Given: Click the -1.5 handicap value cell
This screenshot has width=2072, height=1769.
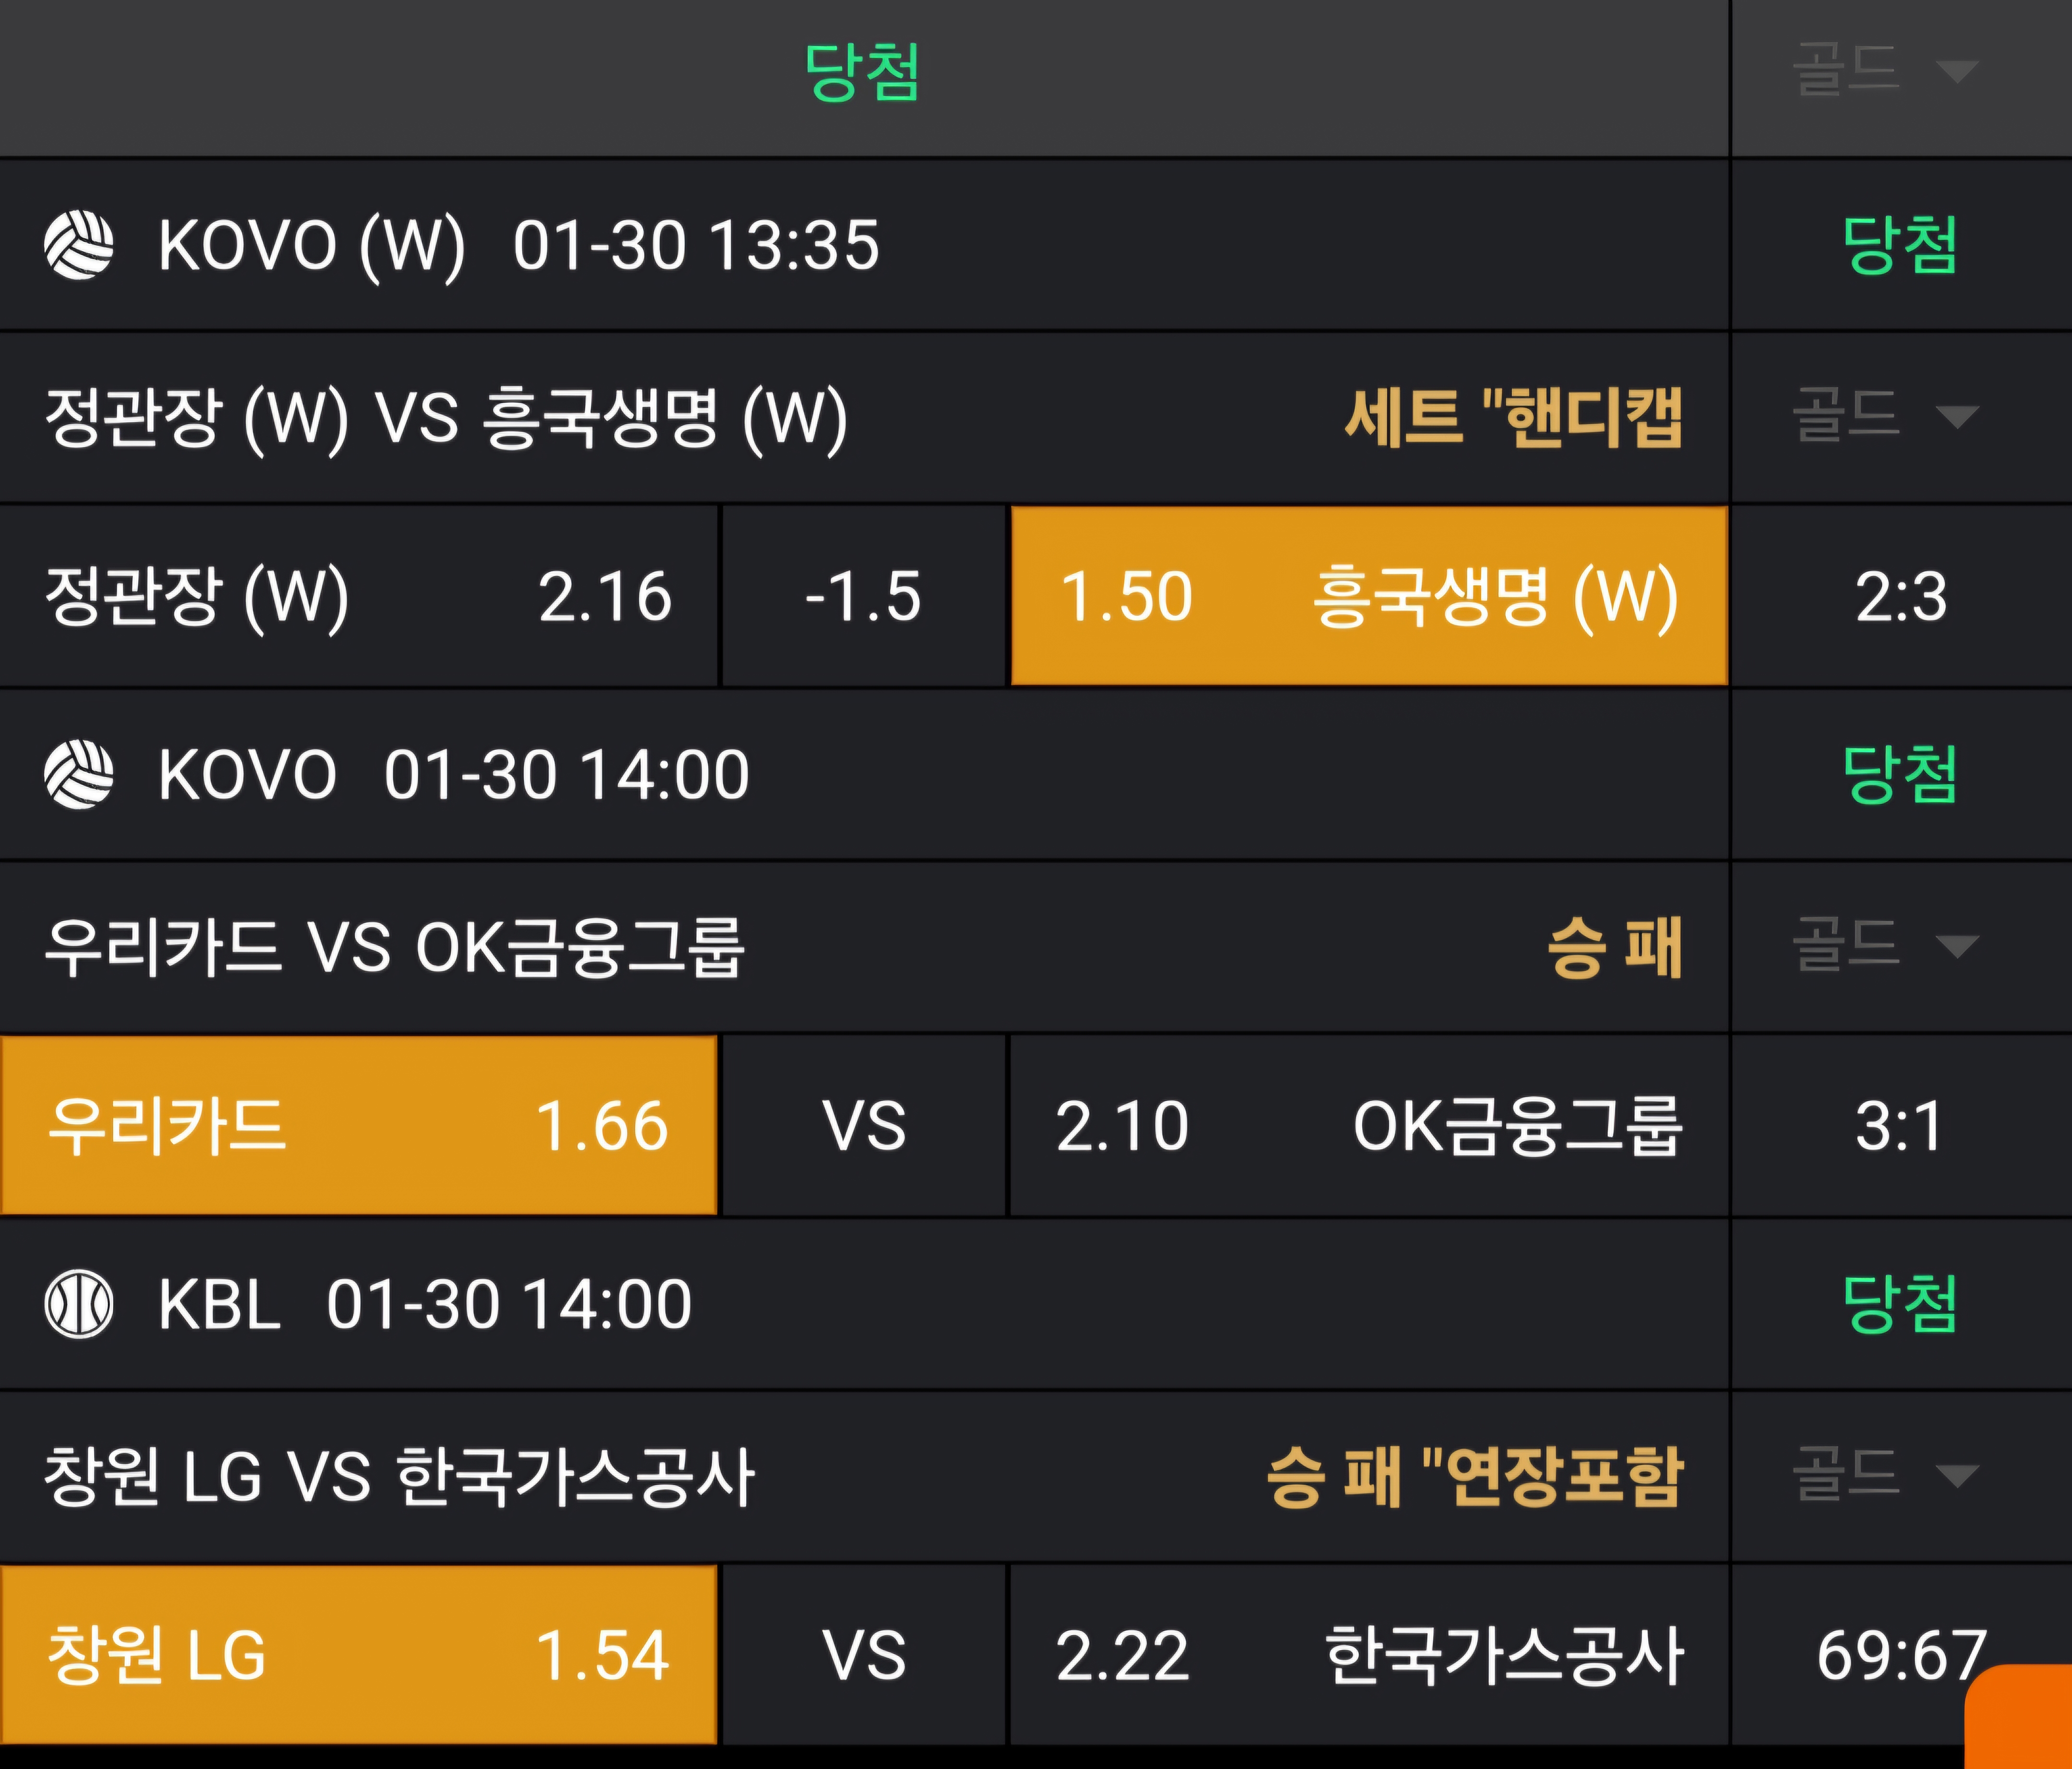Looking at the screenshot, I should (863, 596).
